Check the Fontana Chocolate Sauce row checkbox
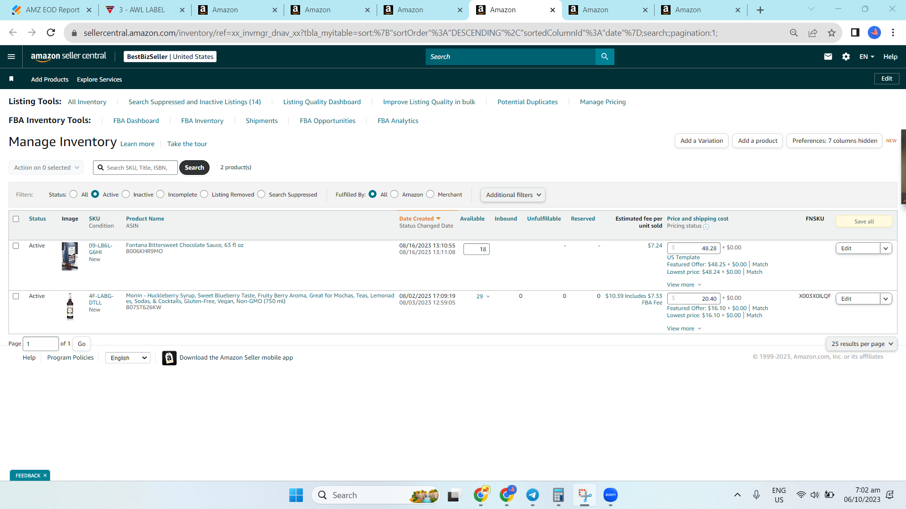Screen dimensions: 906x509 coord(16,246)
